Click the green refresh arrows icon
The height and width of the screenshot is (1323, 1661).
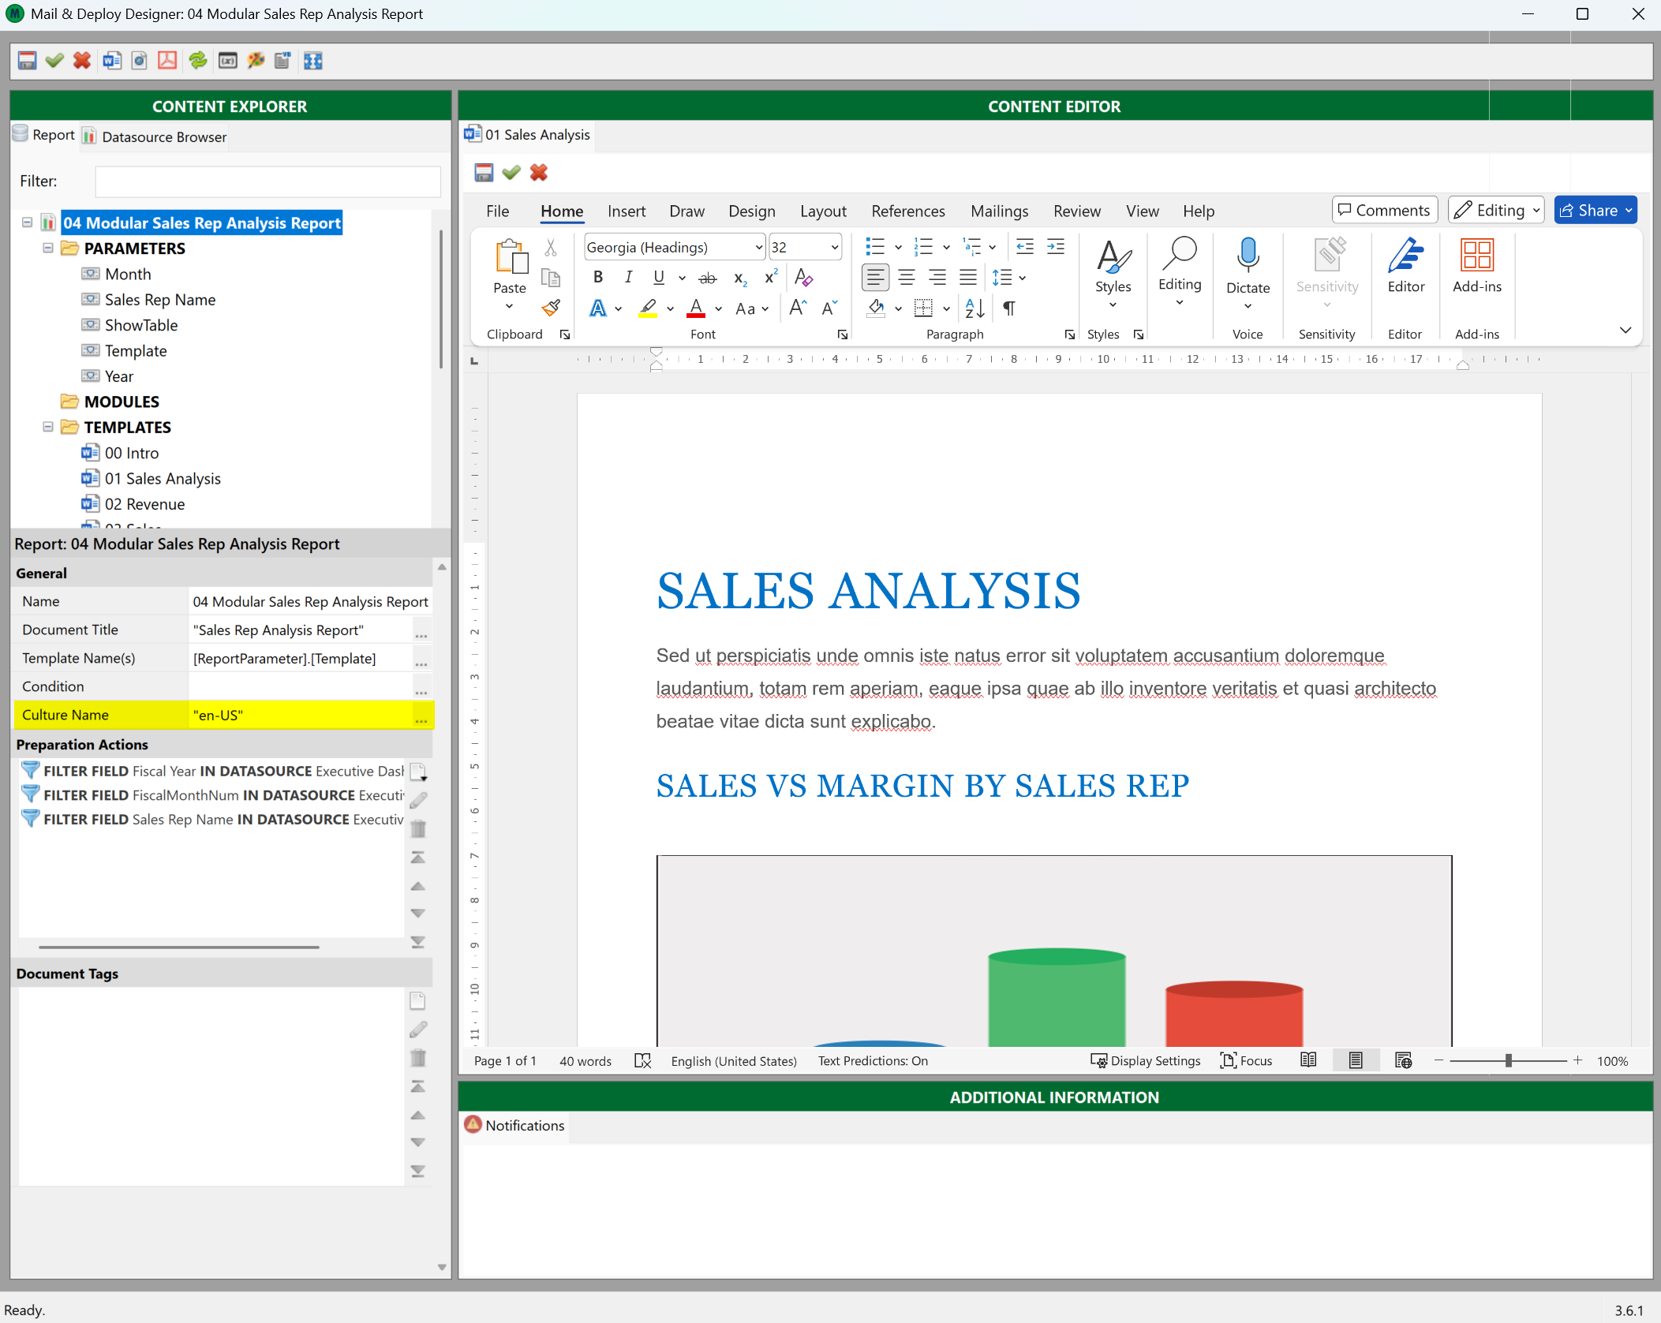click(197, 61)
